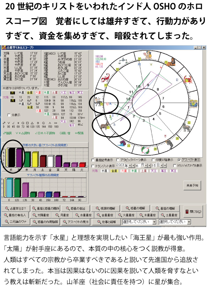Click the Cancer crab icon on the wheel
This screenshot has width=208, height=295.
pyautogui.click(x=188, y=79)
